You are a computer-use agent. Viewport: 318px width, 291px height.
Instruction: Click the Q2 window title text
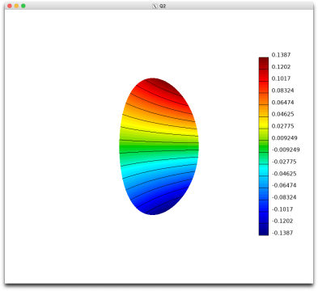click(163, 6)
